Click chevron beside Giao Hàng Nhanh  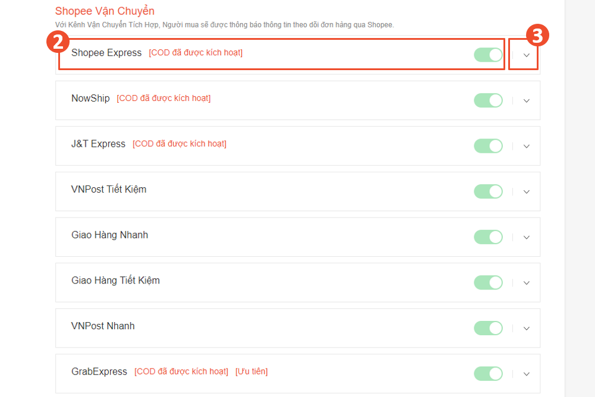526,238
